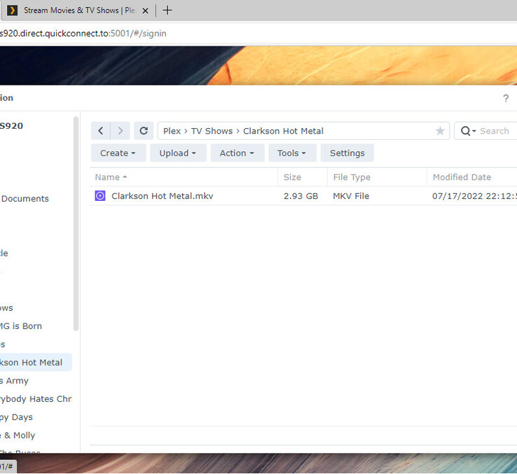Open the Tools dropdown menu

tap(292, 153)
